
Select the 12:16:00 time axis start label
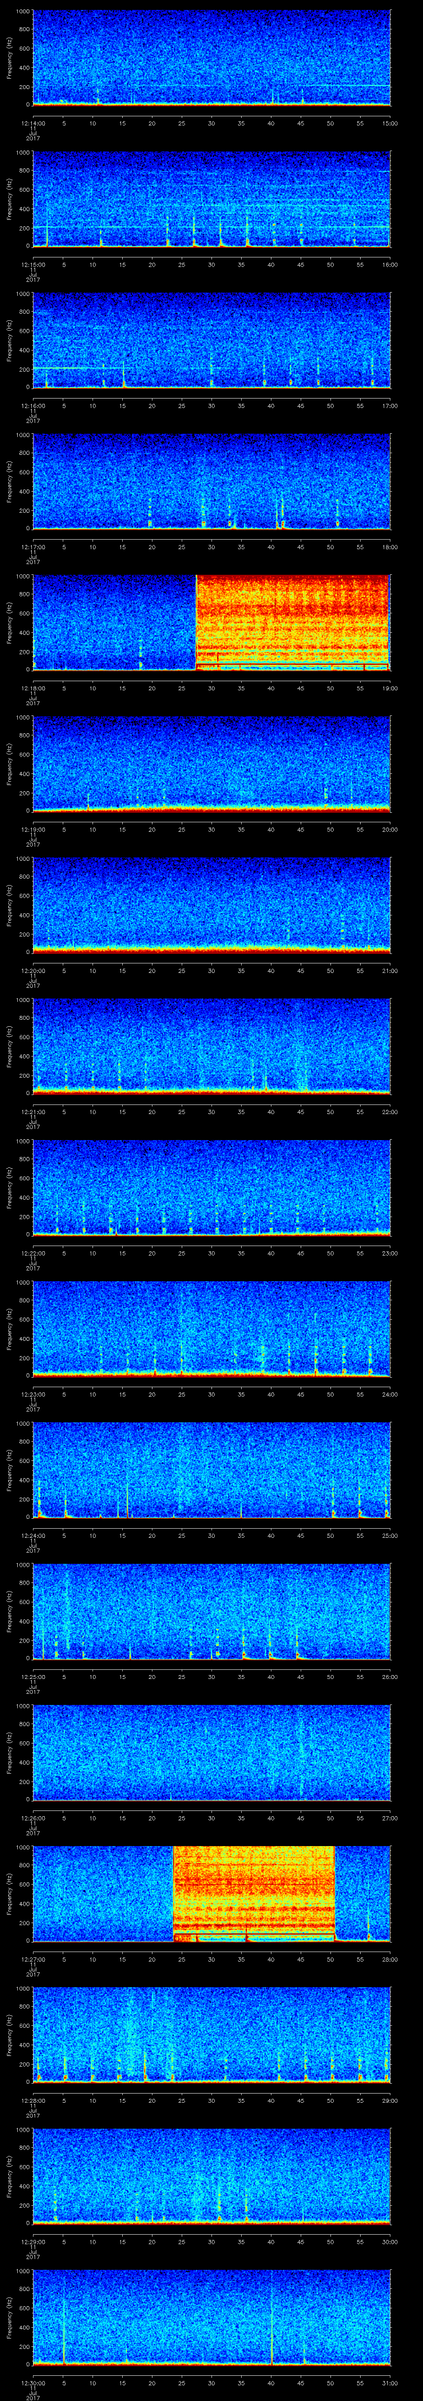(x=33, y=406)
